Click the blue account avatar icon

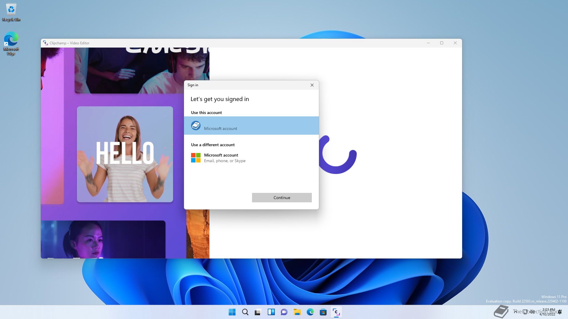(196, 126)
